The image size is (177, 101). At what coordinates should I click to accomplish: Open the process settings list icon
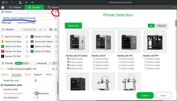click(x=54, y=63)
